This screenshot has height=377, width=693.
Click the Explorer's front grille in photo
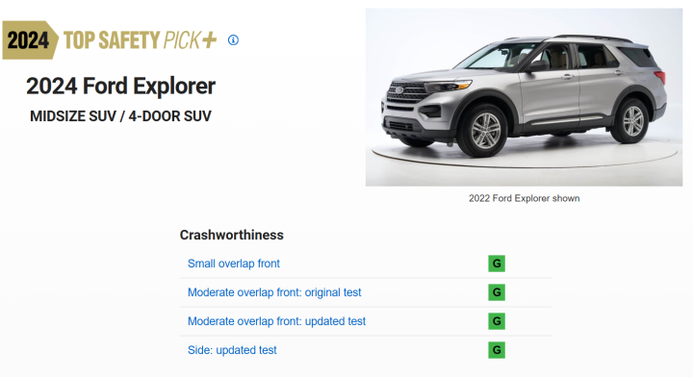click(x=406, y=91)
